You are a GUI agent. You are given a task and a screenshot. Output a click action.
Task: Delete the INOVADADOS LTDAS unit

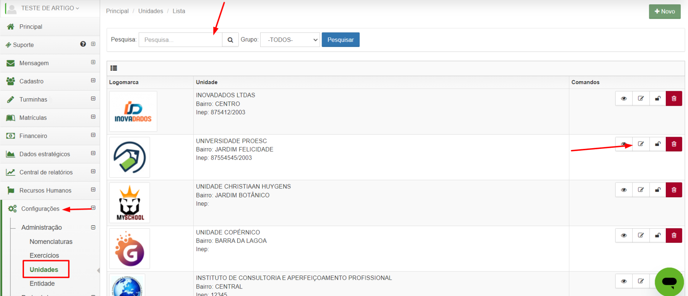(x=674, y=98)
